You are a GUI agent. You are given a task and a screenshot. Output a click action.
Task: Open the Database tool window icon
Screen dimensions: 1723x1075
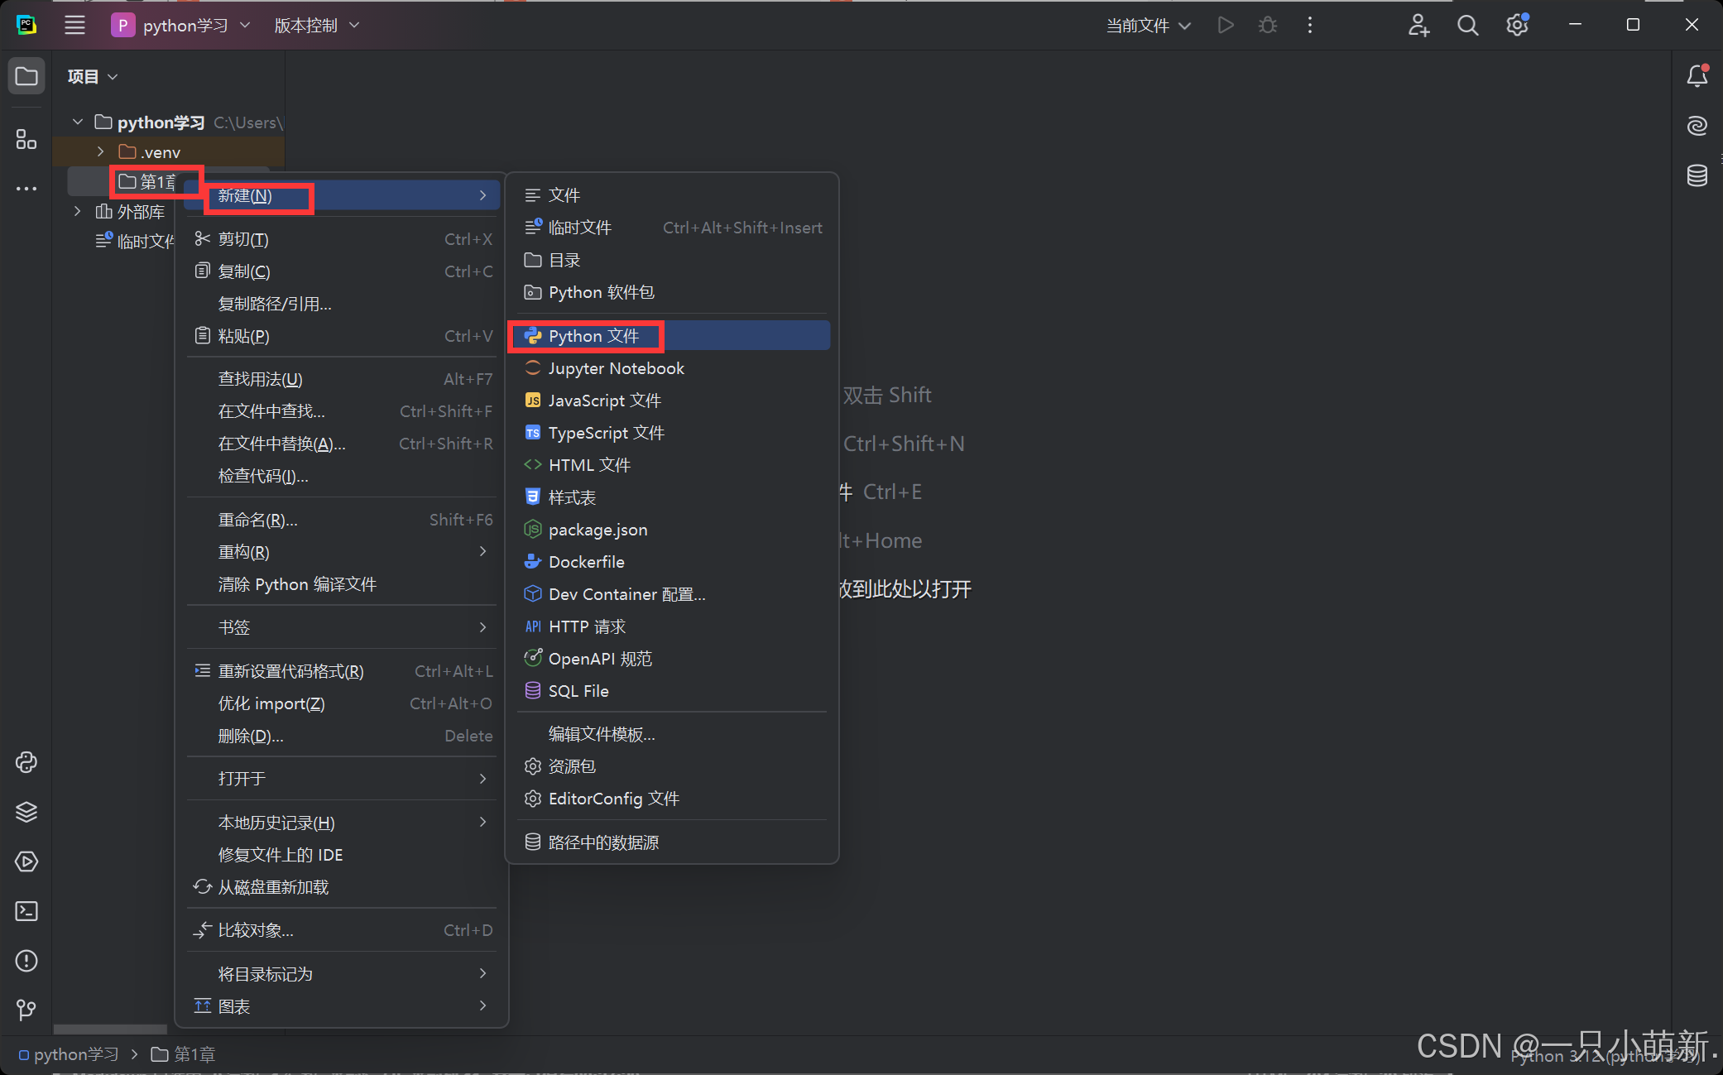point(1697,175)
